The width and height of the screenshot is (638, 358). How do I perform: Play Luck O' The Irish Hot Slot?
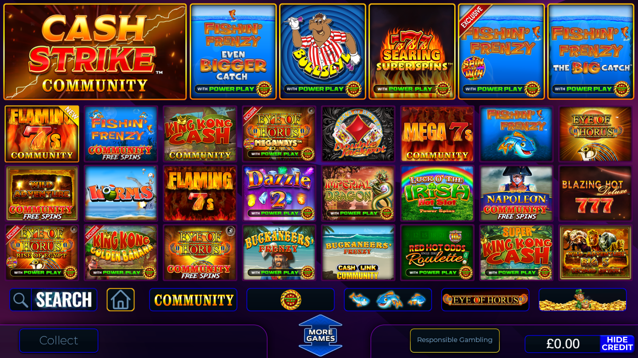tap(437, 193)
